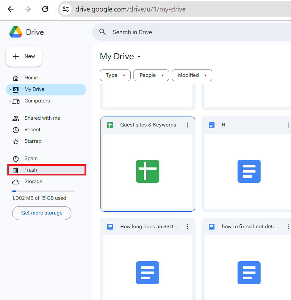This screenshot has width=291, height=300.
Task: Open How long does an SSD thumbnail
Action: click(x=148, y=268)
